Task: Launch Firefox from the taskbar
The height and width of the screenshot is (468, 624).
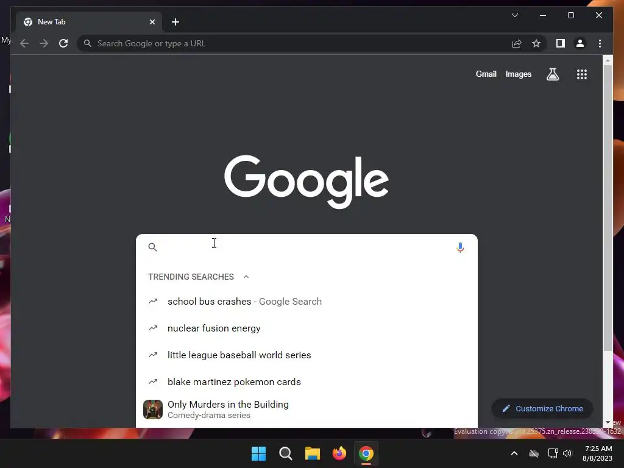Action: (339, 453)
